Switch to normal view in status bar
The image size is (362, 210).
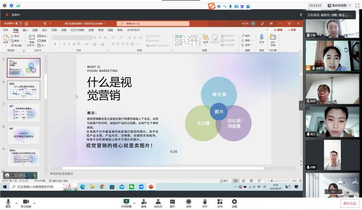(x=236, y=181)
